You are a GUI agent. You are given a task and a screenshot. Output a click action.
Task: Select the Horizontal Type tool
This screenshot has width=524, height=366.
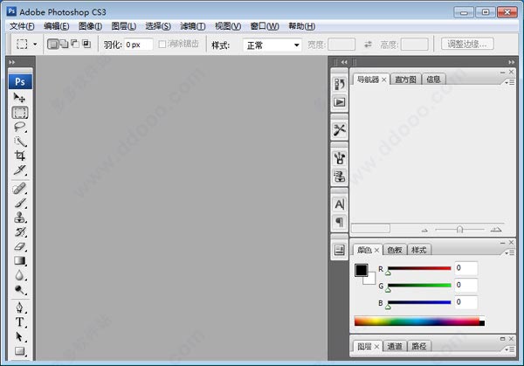pos(20,322)
